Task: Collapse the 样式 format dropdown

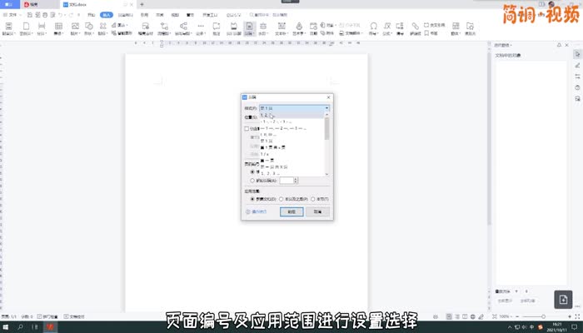Action: pyautogui.click(x=326, y=108)
